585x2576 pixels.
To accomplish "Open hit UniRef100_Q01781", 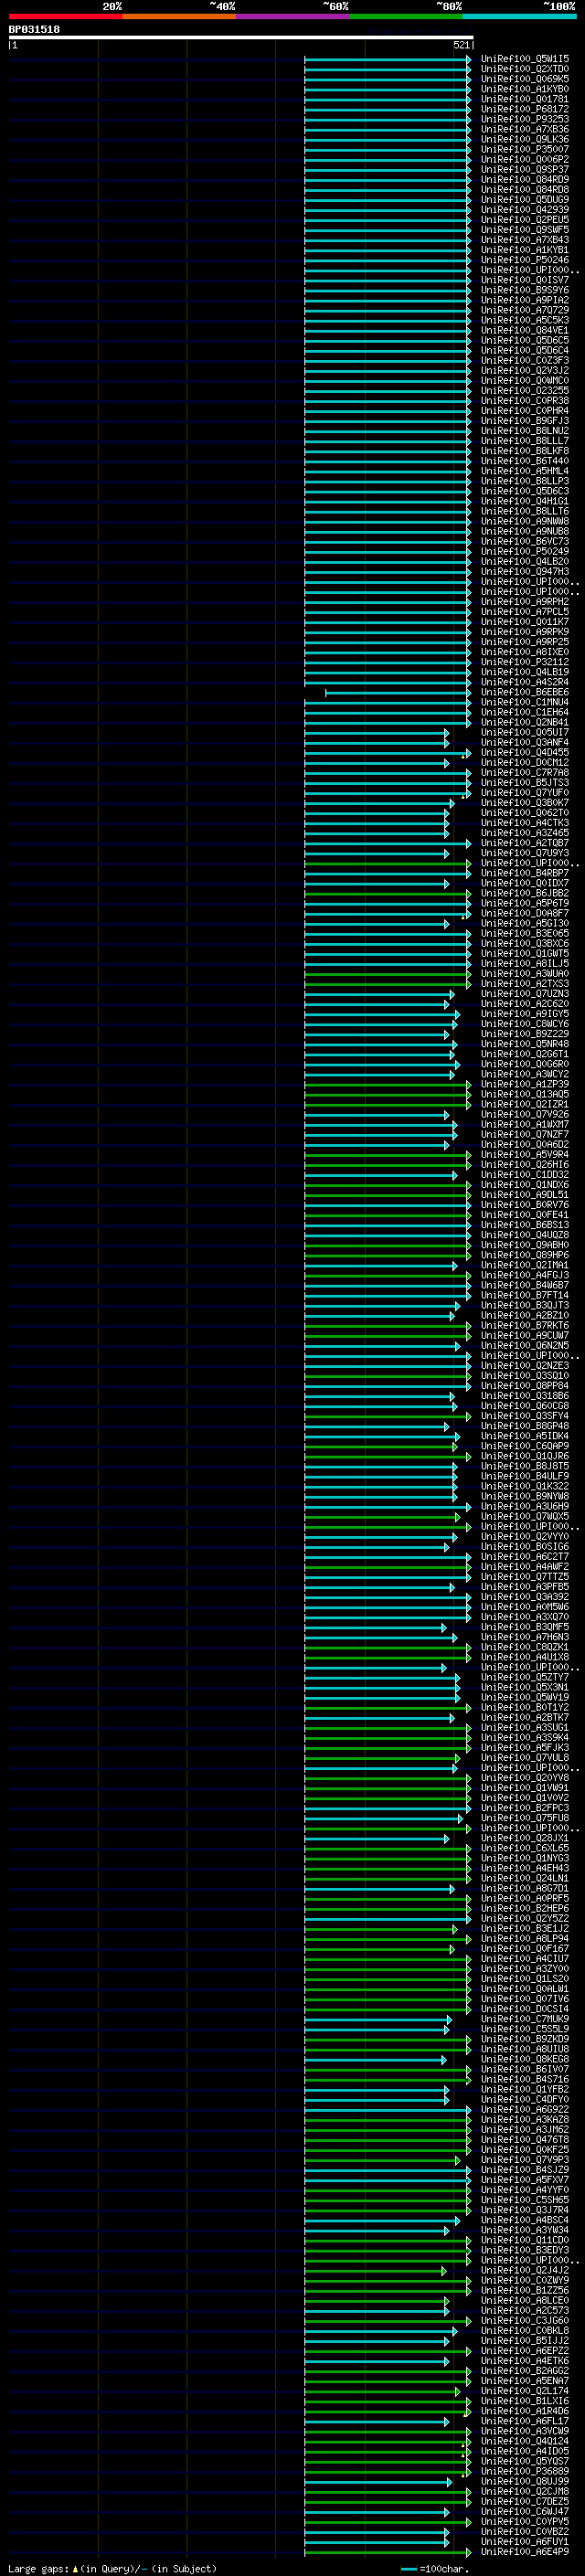I will 525,99.
